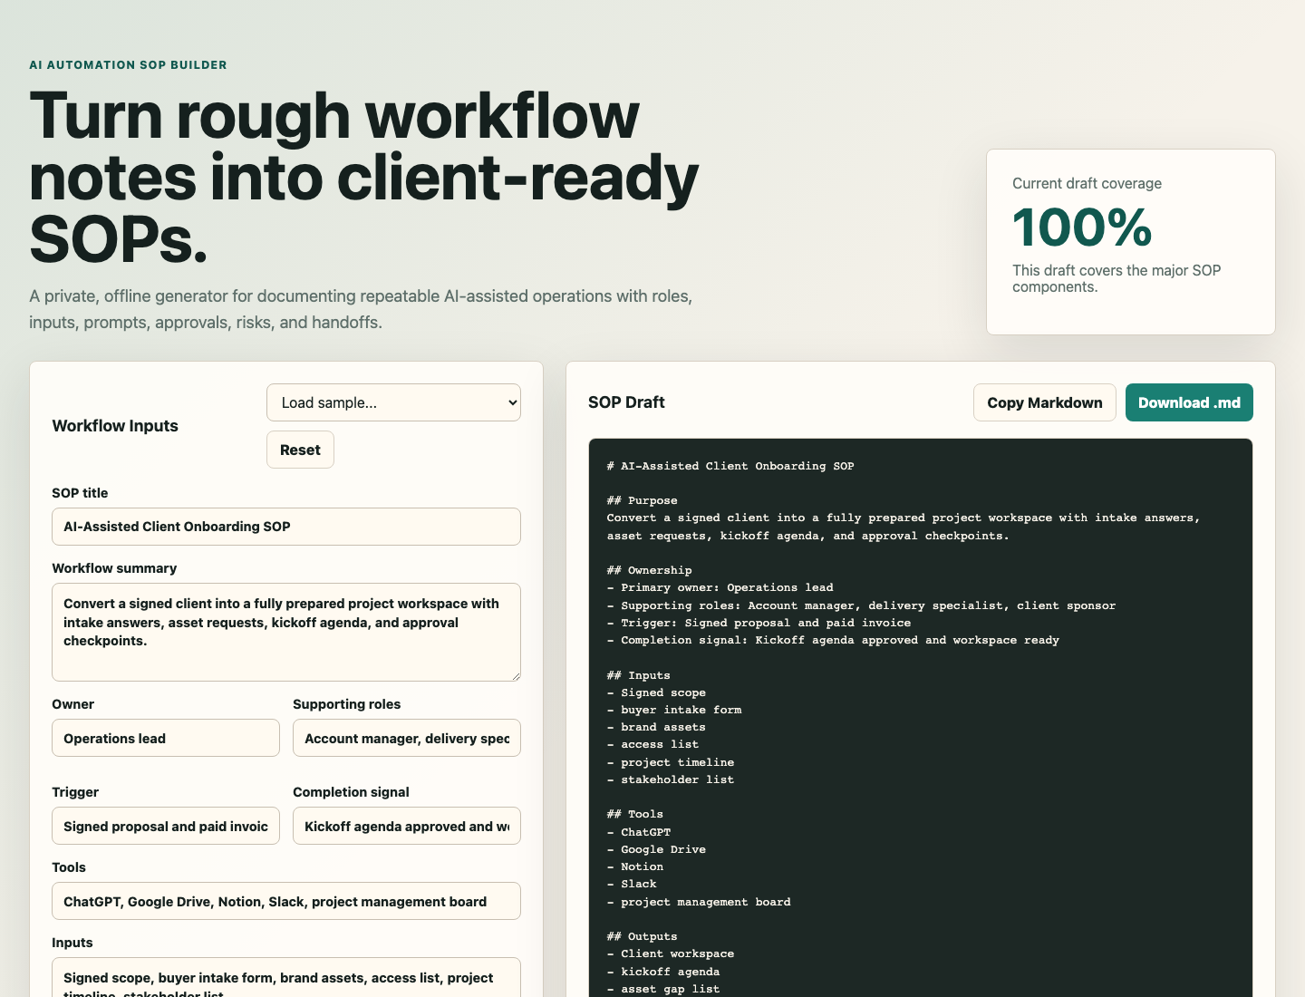The height and width of the screenshot is (997, 1305).
Task: Click the '## Outputs' heading in draft
Action: pyautogui.click(x=642, y=936)
